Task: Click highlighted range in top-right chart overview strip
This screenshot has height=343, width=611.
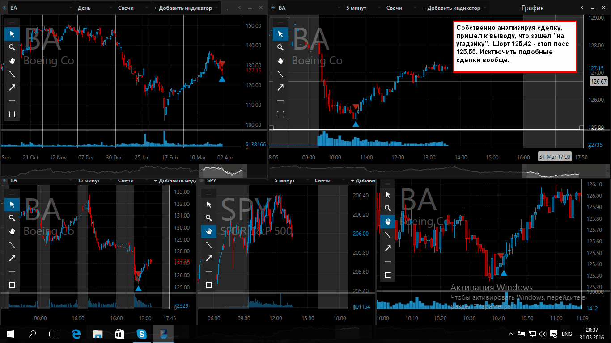Action: [x=553, y=171]
